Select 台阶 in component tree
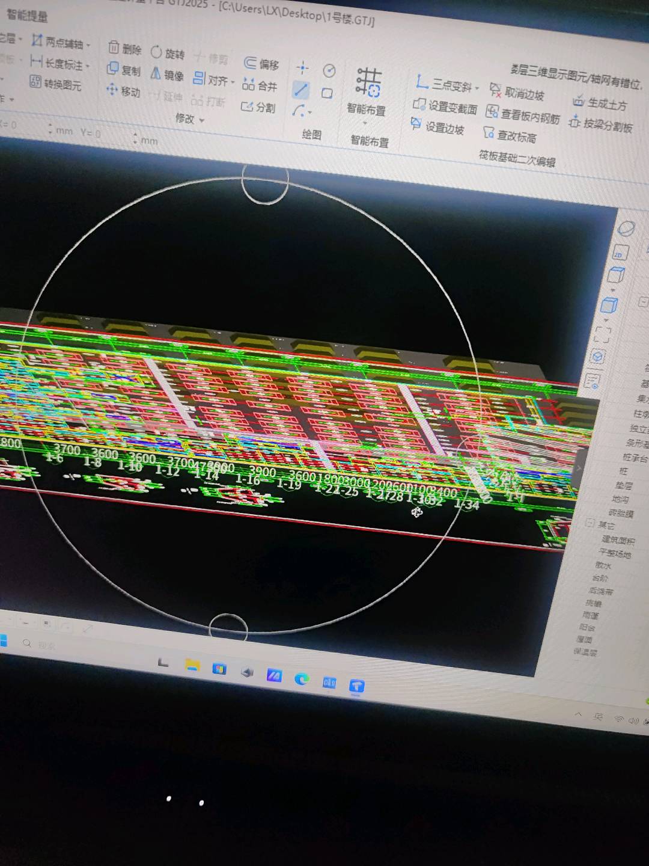The image size is (649, 866). (x=600, y=578)
